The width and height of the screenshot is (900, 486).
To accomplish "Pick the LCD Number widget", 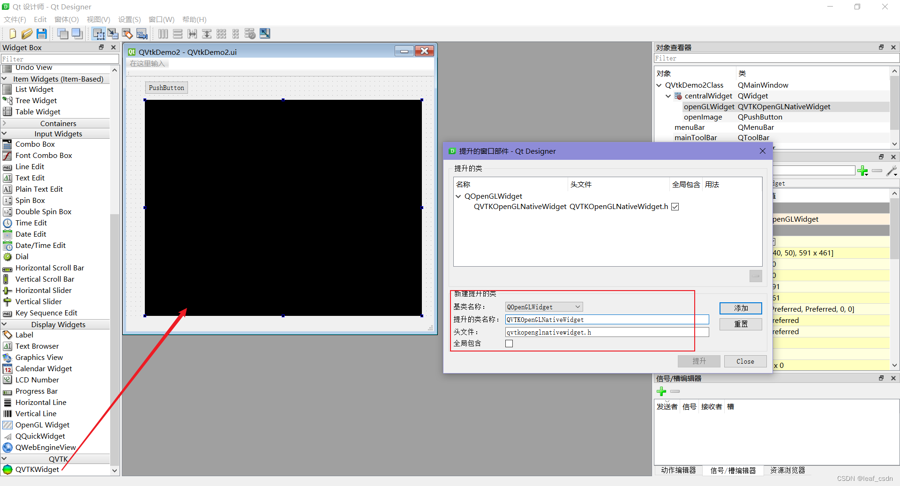I will click(37, 380).
